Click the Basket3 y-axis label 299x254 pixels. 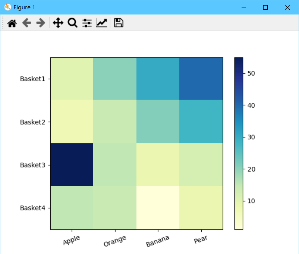point(32,165)
